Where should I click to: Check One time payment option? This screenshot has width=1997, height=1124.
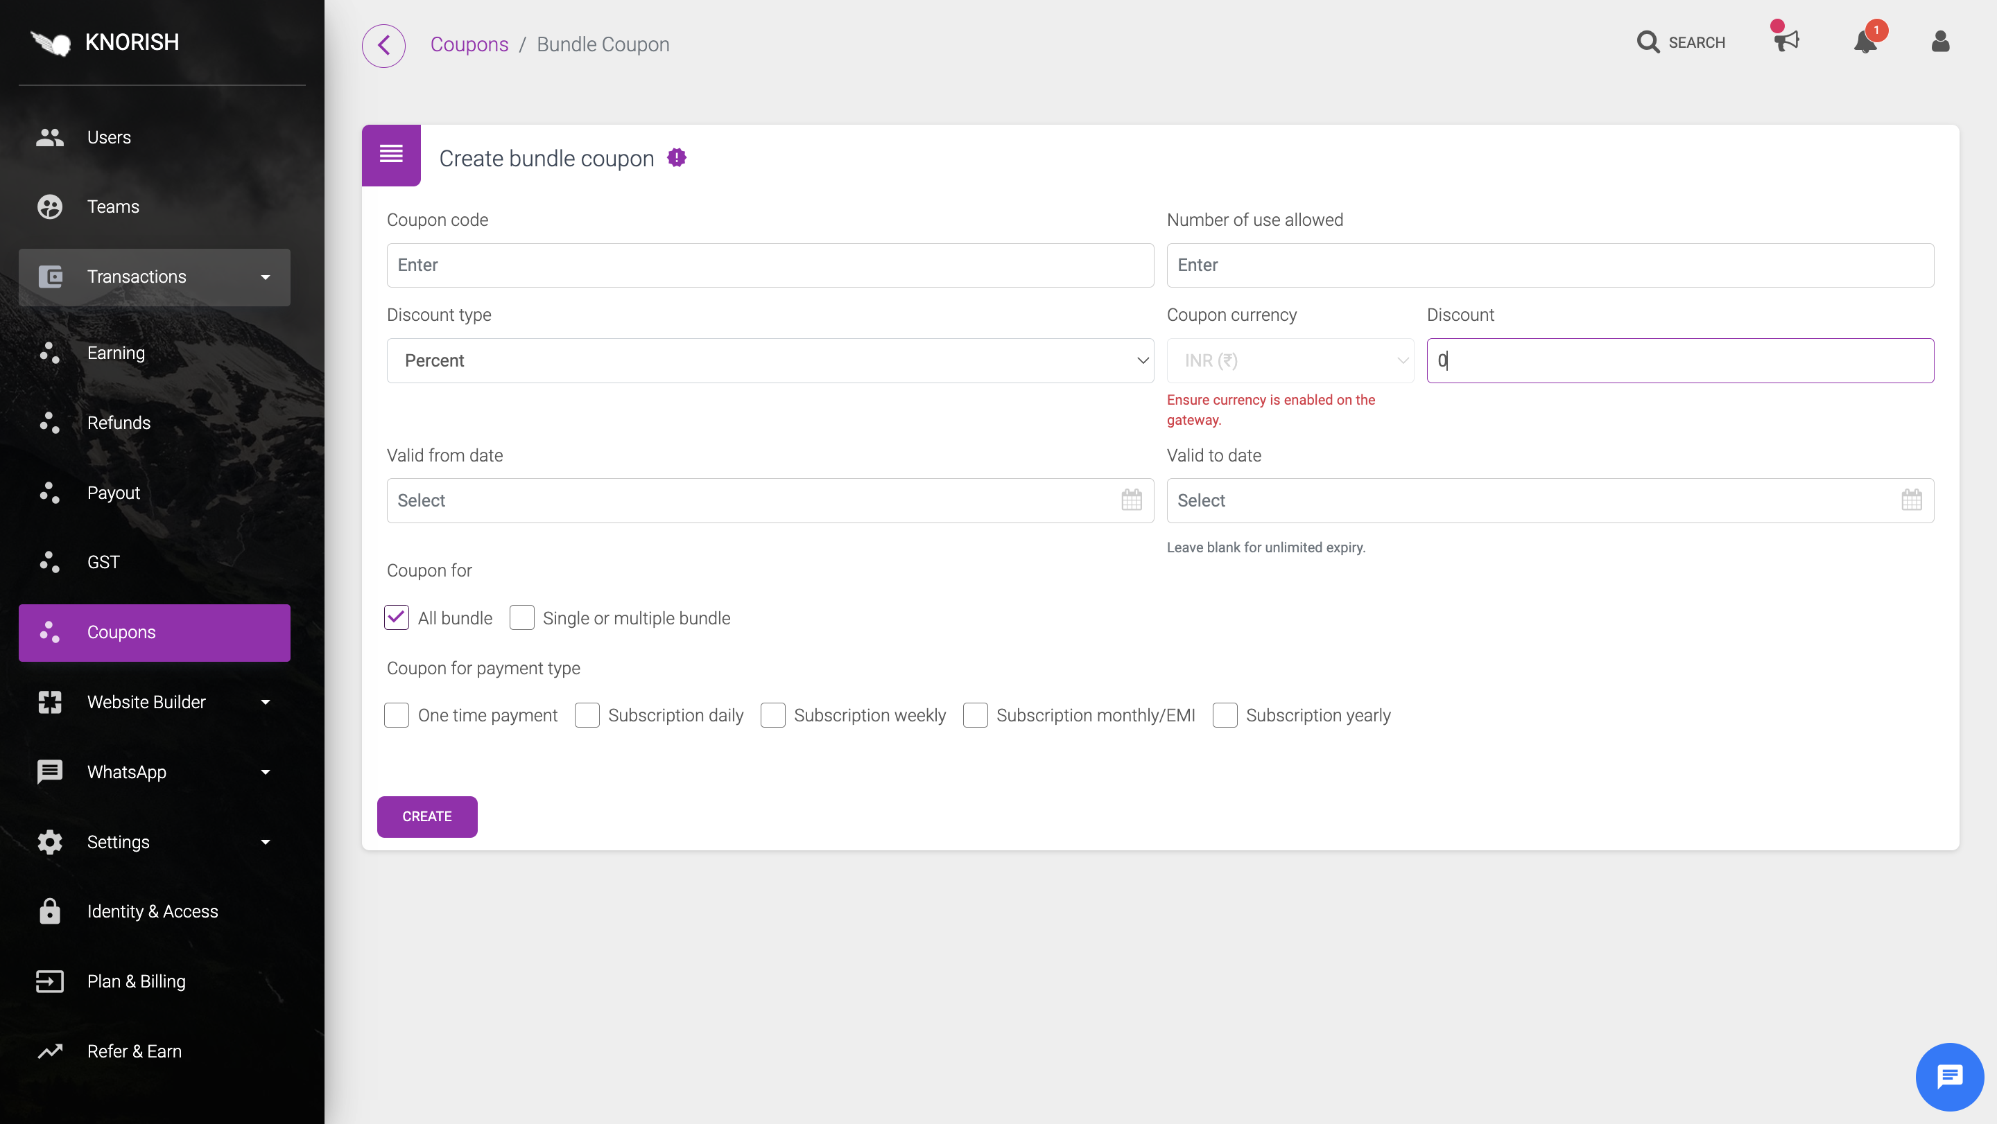pos(396,714)
